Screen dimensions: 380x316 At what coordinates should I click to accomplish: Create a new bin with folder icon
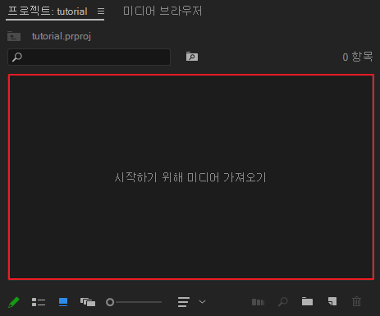click(307, 301)
